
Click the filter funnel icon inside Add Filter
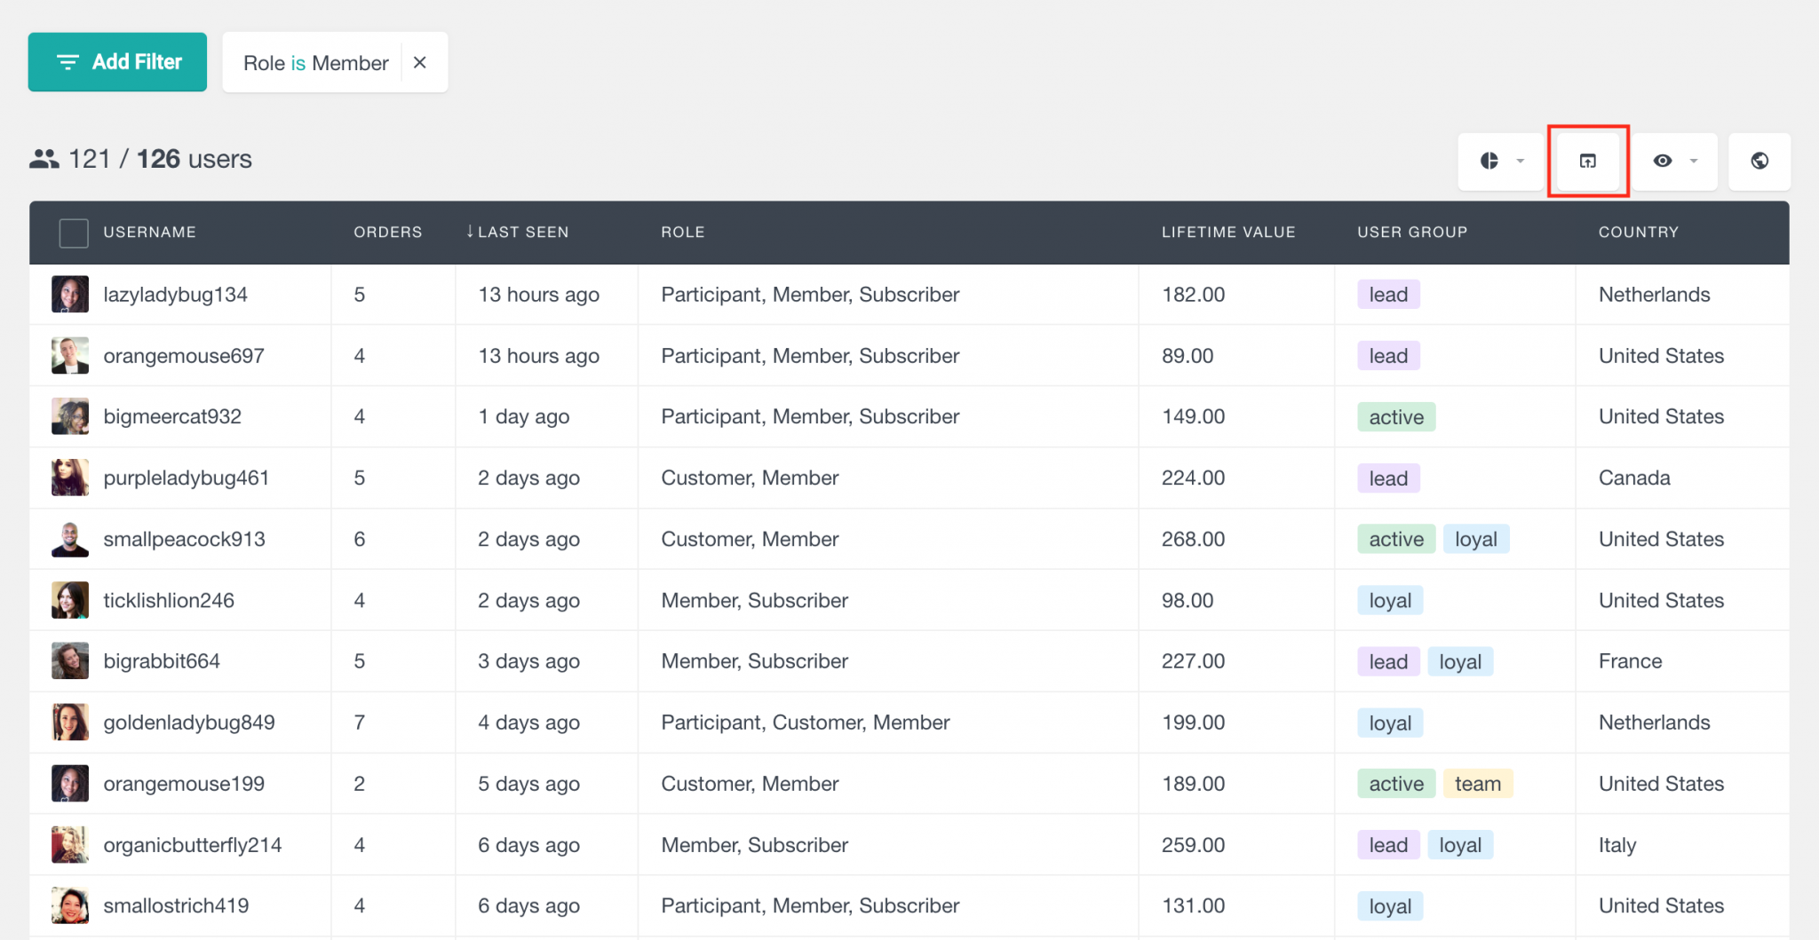click(68, 62)
